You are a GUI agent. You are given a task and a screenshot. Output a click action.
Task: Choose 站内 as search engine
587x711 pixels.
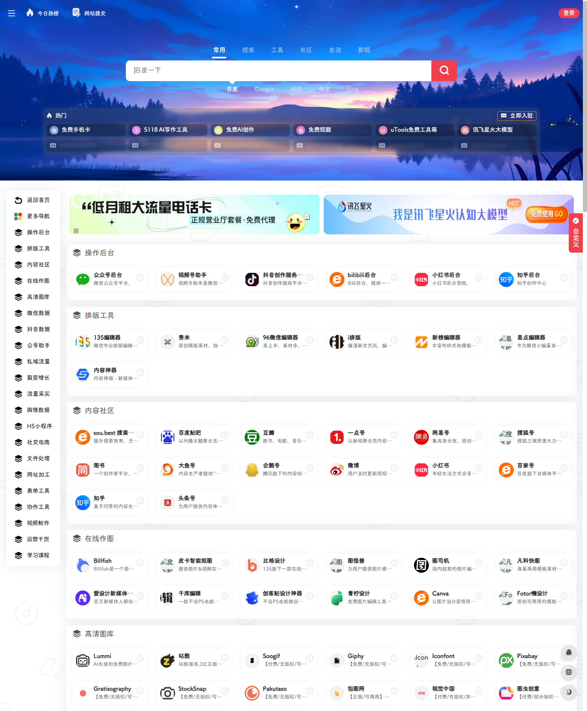click(x=296, y=89)
